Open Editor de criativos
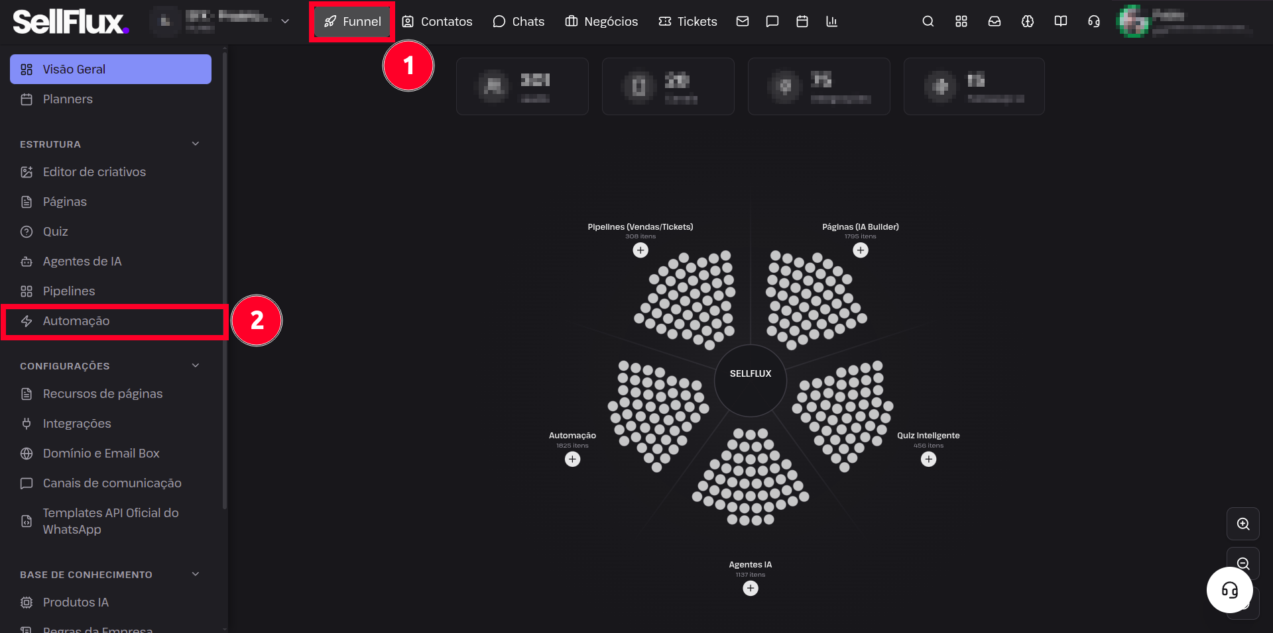Viewport: 1273px width, 633px height. (111, 172)
